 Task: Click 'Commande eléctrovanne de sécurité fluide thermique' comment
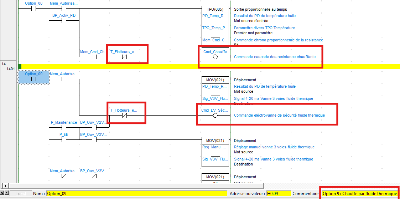click(279, 116)
